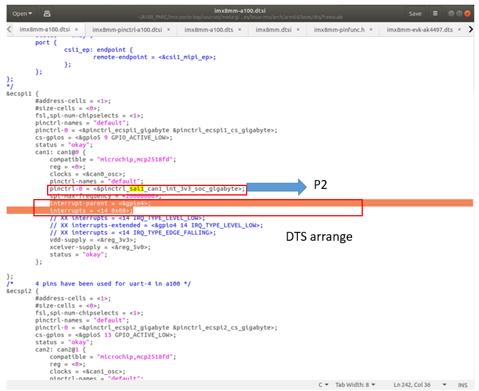The width and height of the screenshot is (479, 391).
Task: Click the xceiver-supply = <&reg_5v0>; line
Action: point(100,247)
